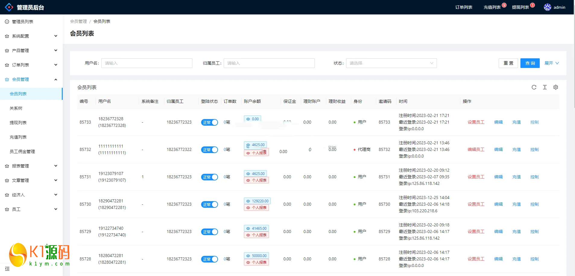Click the 个人报表 tag for member 85731
The height and width of the screenshot is (276, 575).
point(256,180)
